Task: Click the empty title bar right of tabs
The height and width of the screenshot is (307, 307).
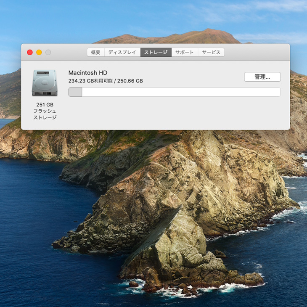Action: pyautogui.click(x=257, y=53)
